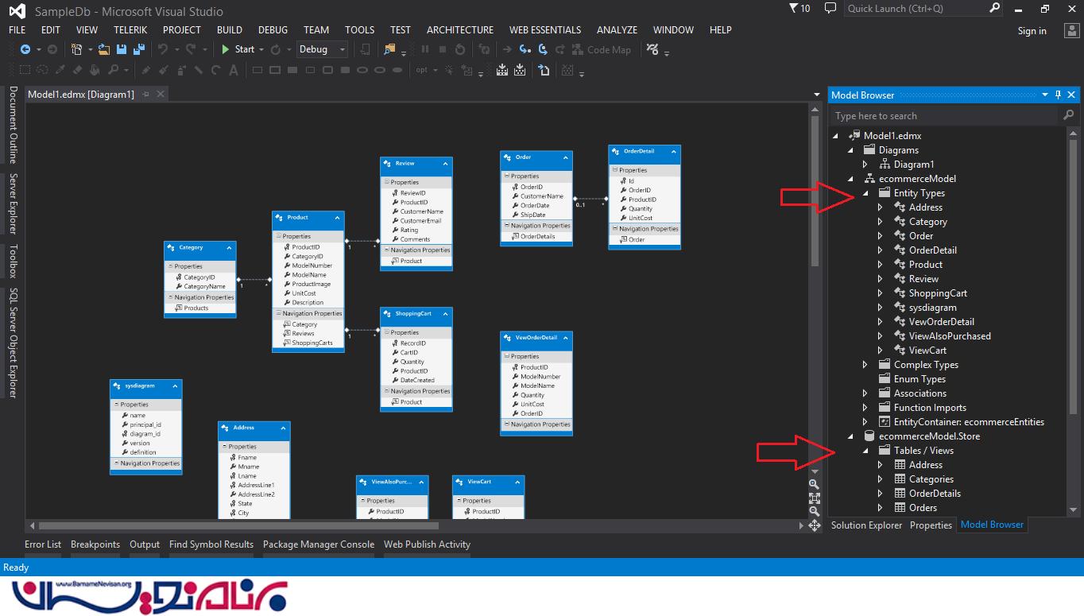Toggle pin on Model1.edmx document tab
1084x616 pixels.
point(145,94)
